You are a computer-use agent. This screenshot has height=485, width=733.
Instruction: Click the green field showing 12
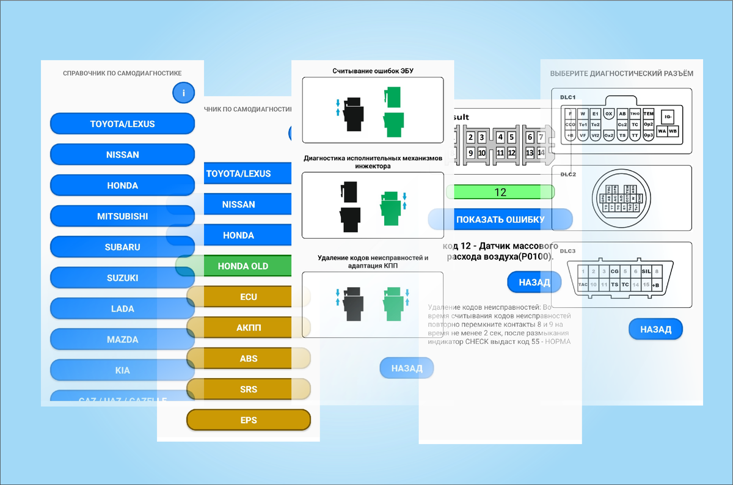[x=500, y=192]
